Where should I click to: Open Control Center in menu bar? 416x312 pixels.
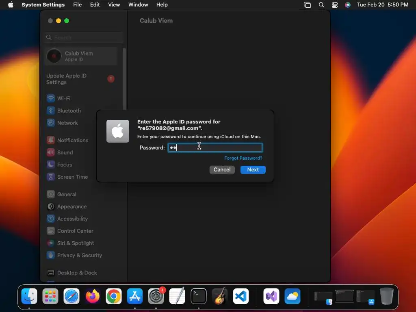point(335,5)
